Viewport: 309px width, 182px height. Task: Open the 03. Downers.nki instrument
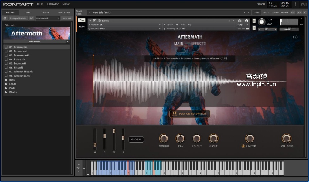coord(19,56)
